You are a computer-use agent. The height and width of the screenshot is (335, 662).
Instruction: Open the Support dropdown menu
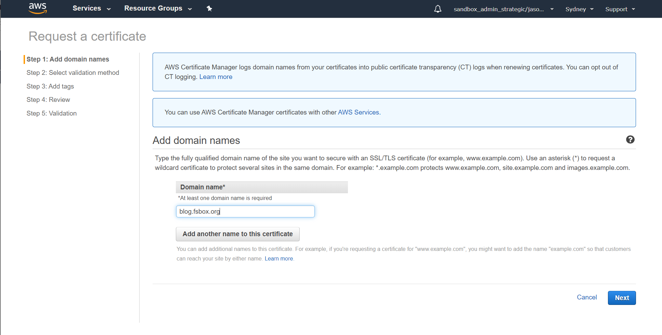point(620,9)
